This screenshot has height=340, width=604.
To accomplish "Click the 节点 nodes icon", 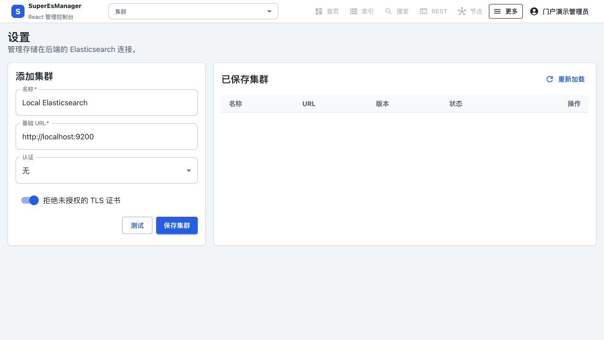I will point(461,11).
